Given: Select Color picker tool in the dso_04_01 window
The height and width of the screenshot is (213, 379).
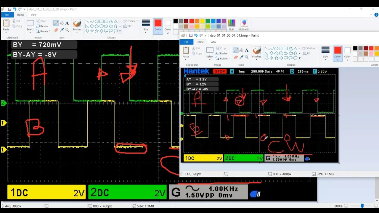Looking at the screenshot, I should point(241,57).
